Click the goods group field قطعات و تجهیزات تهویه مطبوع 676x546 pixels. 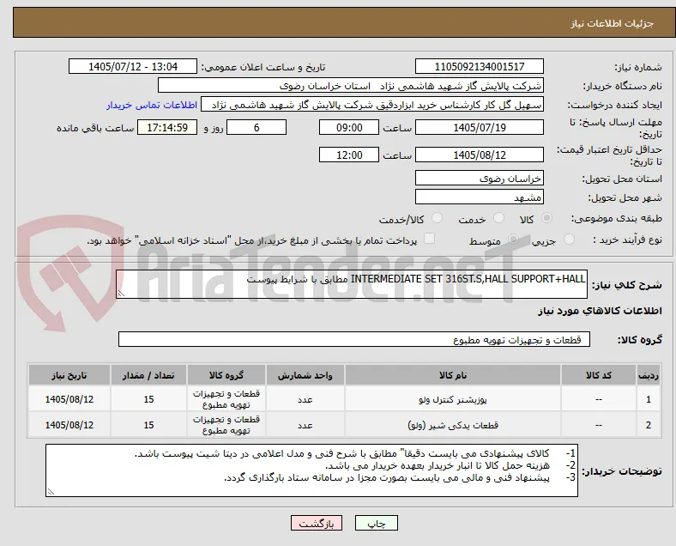point(354,339)
